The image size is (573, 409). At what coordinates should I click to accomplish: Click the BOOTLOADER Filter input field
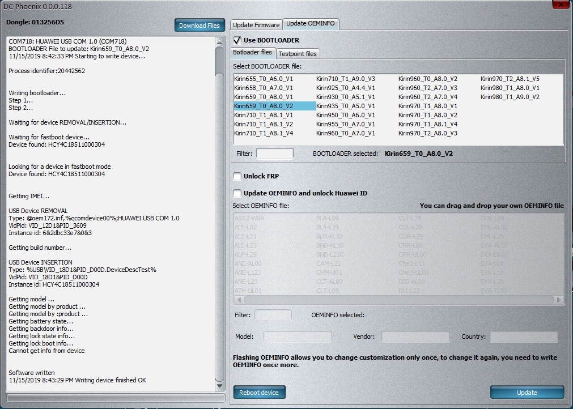point(275,154)
